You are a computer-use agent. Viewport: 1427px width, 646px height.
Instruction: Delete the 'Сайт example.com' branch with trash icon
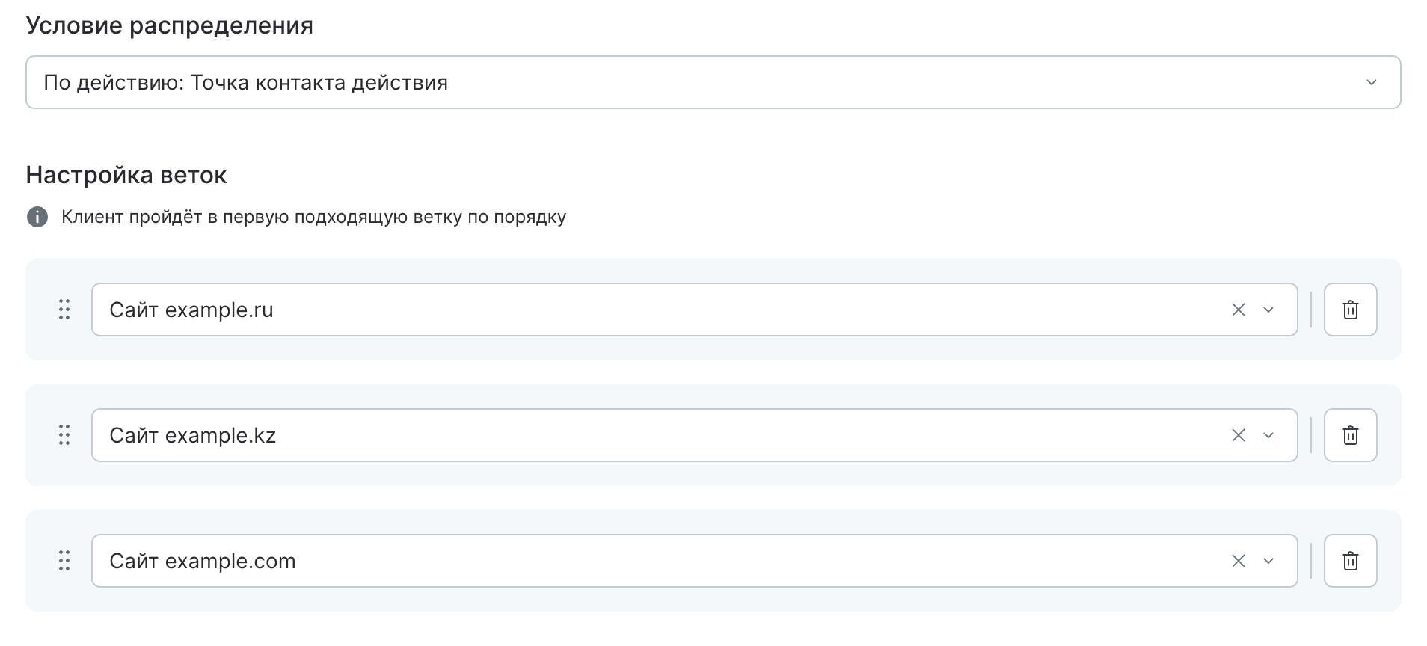click(x=1350, y=561)
